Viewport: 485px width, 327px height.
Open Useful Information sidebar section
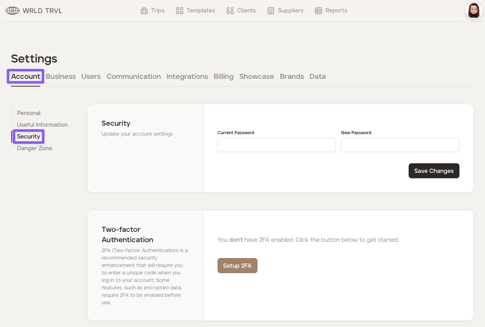42,125
